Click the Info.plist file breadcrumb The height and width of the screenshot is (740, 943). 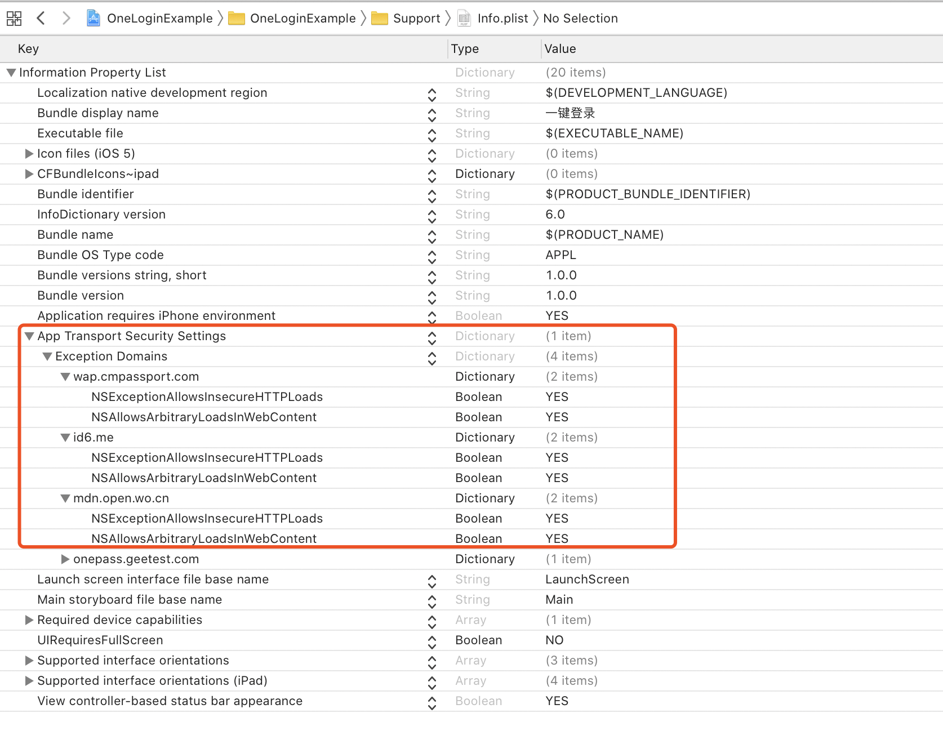pos(502,19)
